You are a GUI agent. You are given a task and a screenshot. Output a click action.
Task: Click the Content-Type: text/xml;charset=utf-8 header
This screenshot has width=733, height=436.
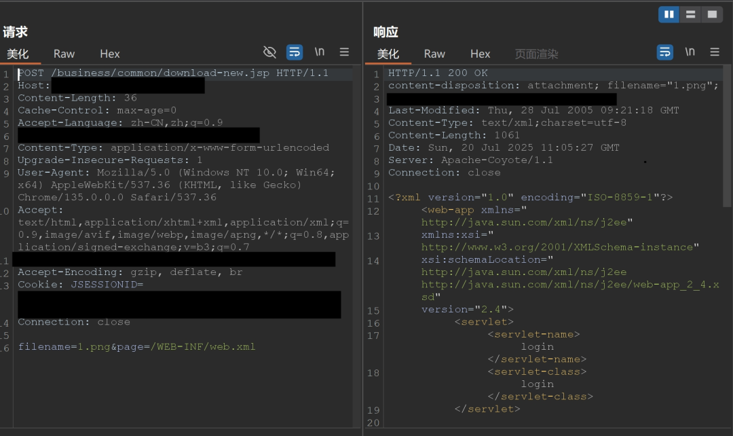coord(507,122)
